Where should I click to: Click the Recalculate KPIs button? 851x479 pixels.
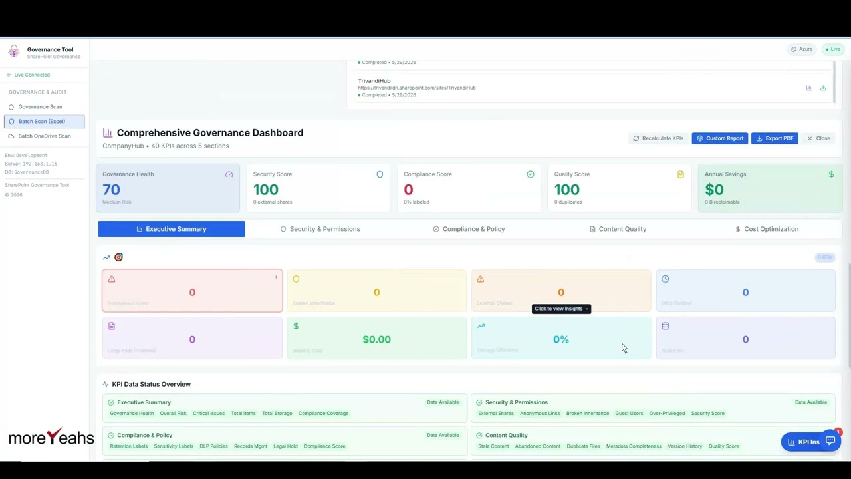[x=658, y=138]
